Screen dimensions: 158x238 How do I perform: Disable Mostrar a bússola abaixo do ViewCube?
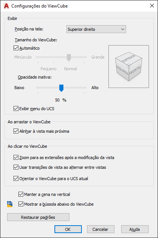pyautogui.click(x=21, y=204)
